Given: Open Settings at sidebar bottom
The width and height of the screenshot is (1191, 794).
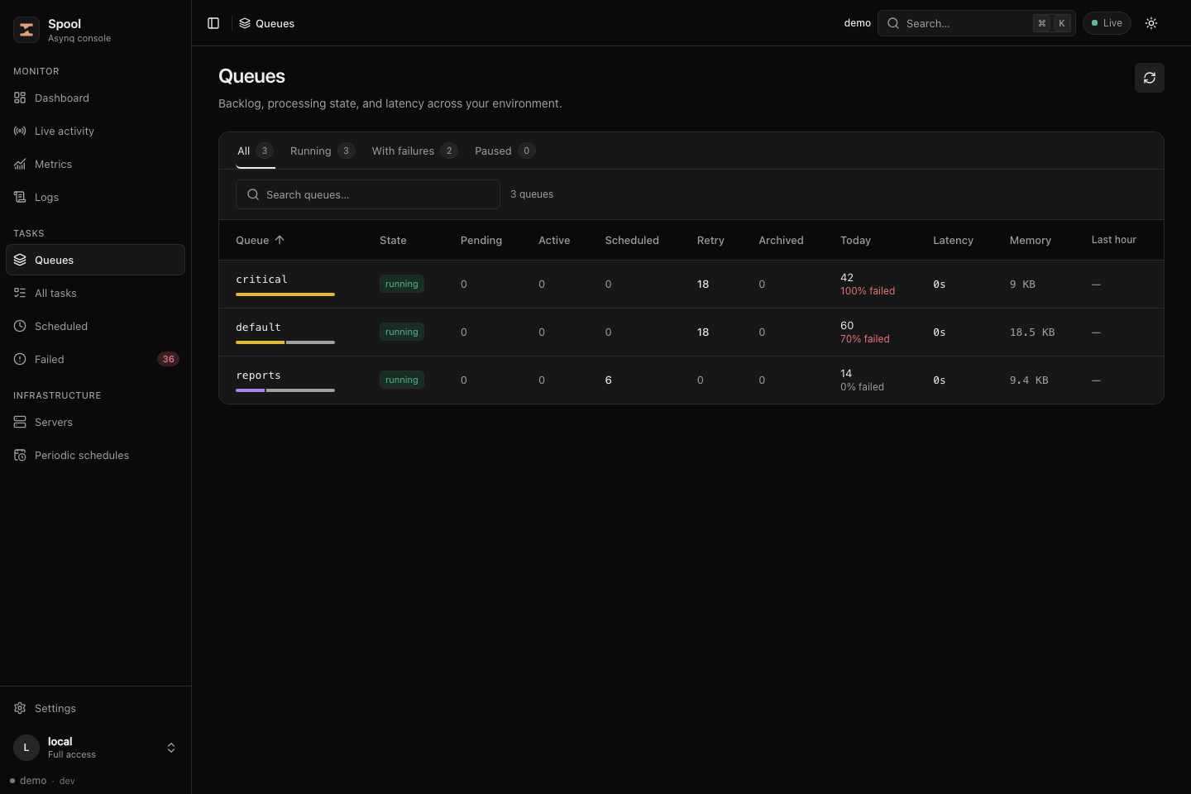Looking at the screenshot, I should [95, 708].
